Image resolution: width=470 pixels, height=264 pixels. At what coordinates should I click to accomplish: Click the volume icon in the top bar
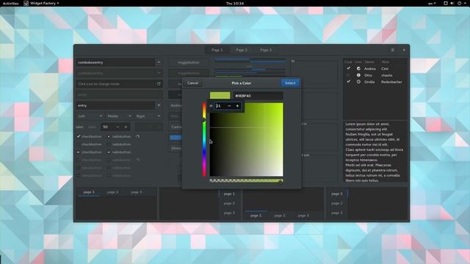coord(452,3)
